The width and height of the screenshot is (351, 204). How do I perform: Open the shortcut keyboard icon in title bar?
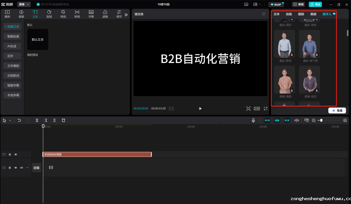[246, 5]
